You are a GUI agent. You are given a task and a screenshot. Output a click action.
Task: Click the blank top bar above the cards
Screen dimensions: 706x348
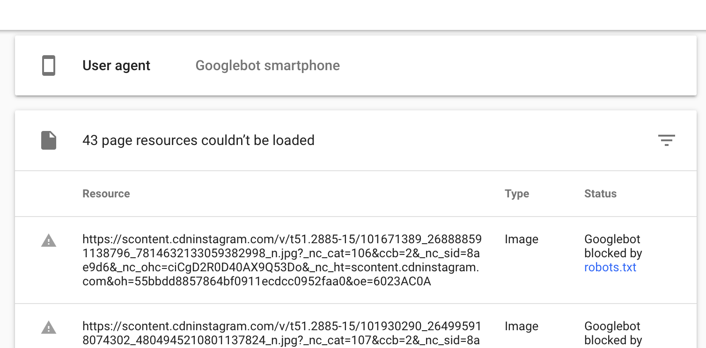click(353, 14)
